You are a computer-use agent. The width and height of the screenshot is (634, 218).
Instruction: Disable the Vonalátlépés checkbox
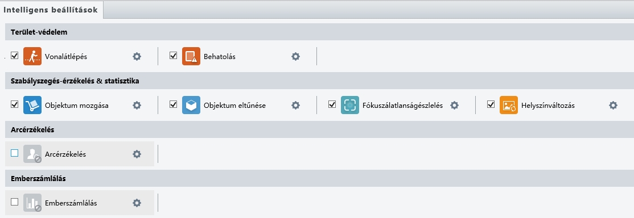pos(15,56)
